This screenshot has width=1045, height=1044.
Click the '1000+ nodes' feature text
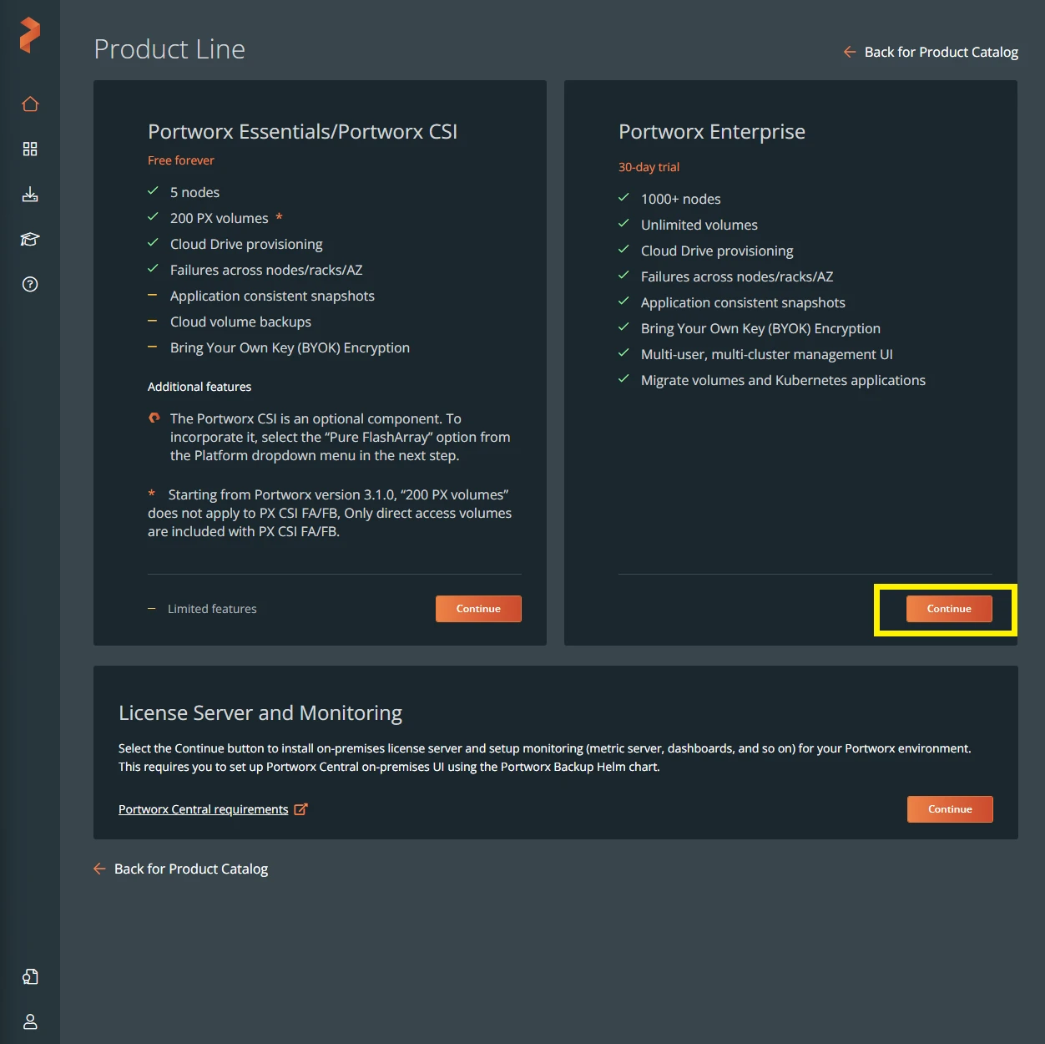[680, 199]
